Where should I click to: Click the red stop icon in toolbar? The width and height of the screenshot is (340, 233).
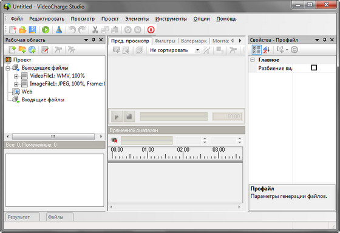pyautogui.click(x=151, y=30)
